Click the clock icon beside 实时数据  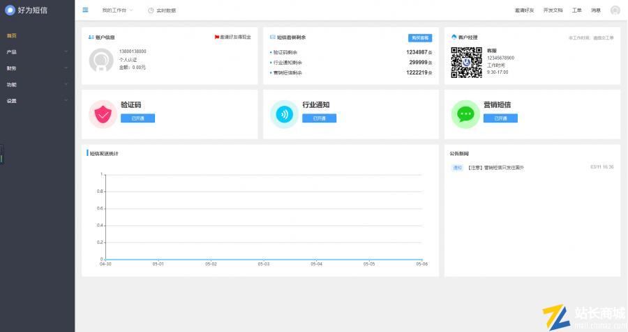pos(151,10)
